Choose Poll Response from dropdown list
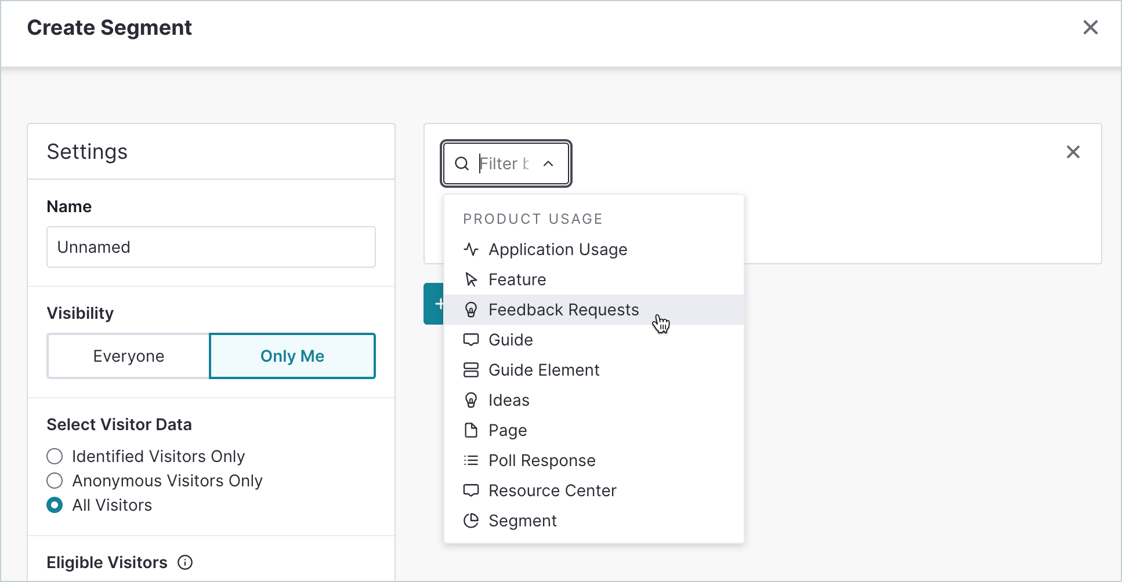Screen dimensions: 1122x582 coord(541,460)
